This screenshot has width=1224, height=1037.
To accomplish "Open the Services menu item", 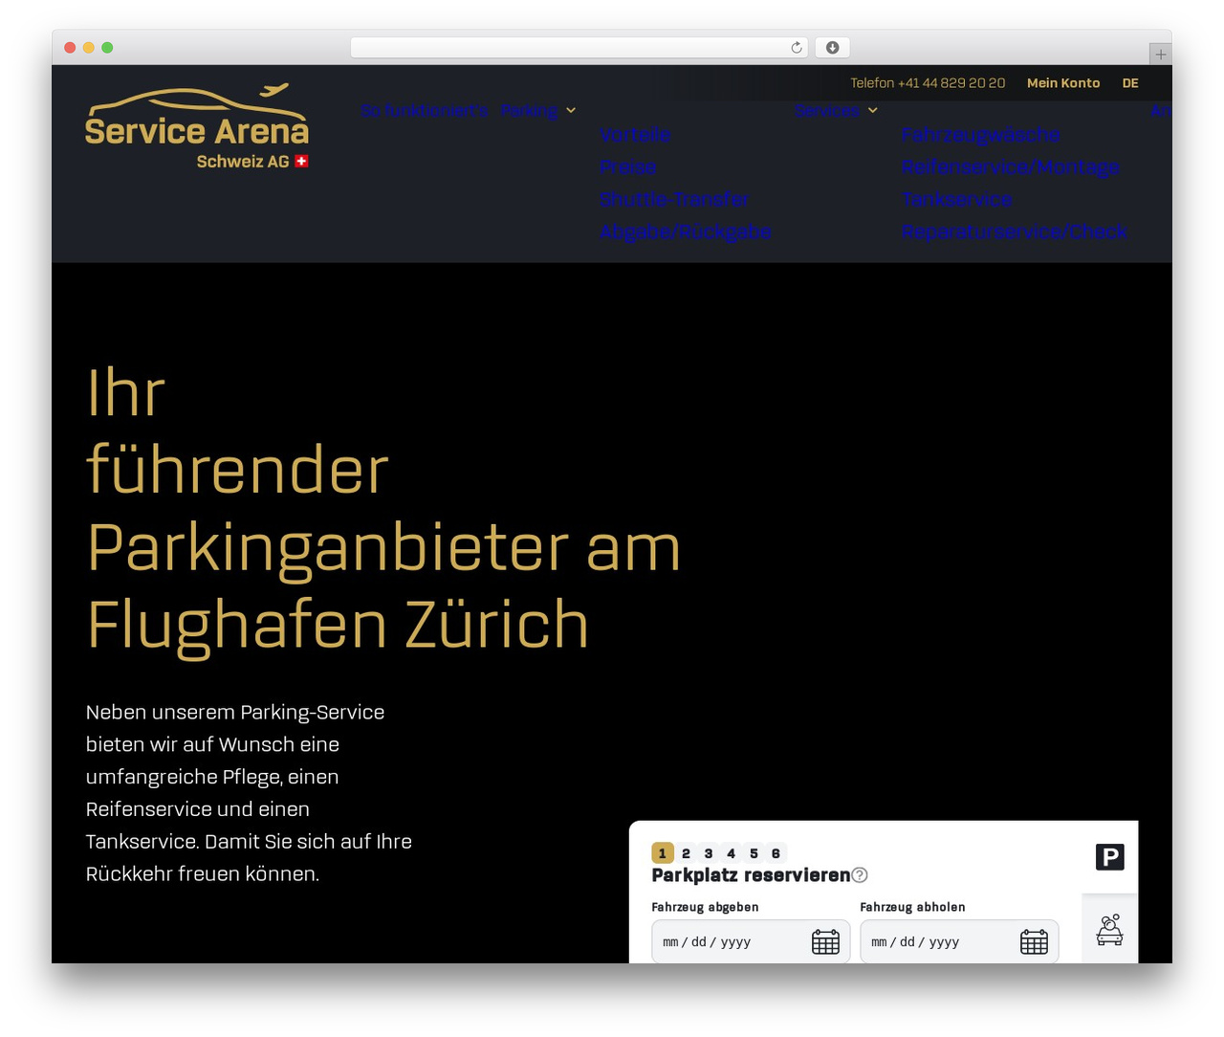I will click(827, 111).
